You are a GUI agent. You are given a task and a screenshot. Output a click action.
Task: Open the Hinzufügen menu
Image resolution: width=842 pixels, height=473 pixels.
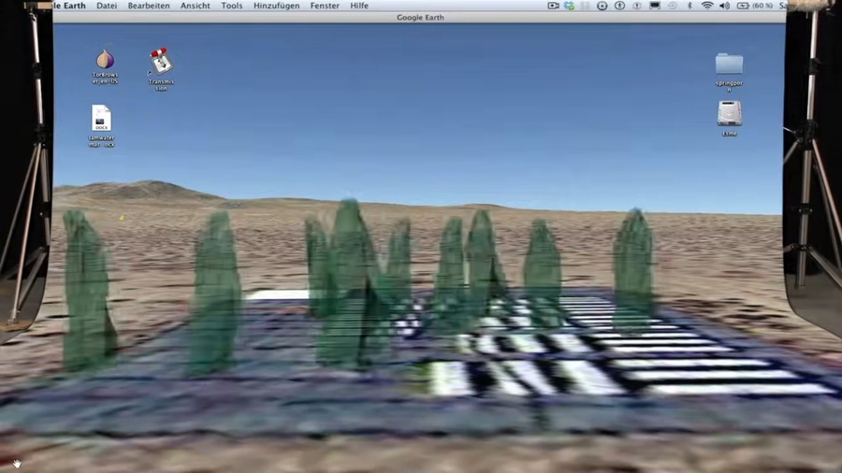coord(276,6)
